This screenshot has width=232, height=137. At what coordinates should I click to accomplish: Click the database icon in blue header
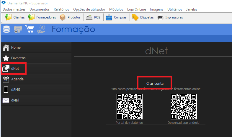tap(6, 29)
